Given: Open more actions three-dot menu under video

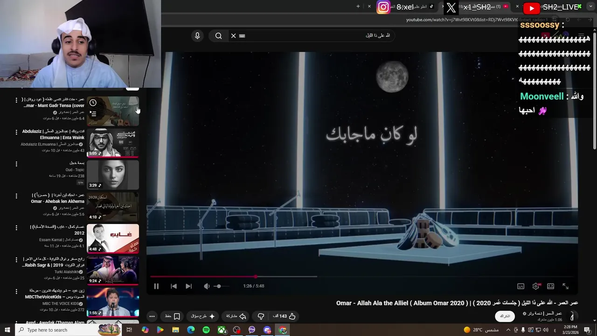Looking at the screenshot, I should (x=152, y=316).
